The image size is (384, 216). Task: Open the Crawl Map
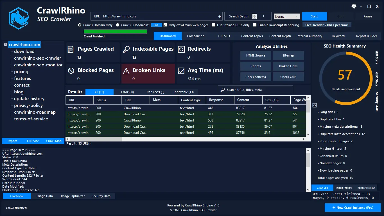coord(54,141)
